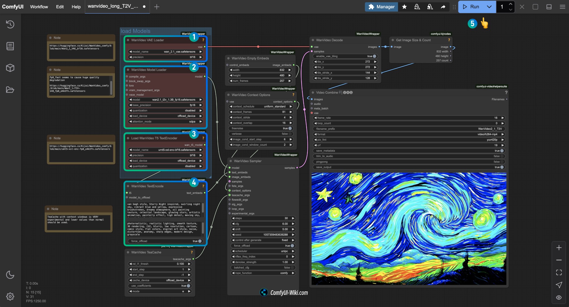Toggle batched_cfg in WanVideo Sampler
The width and height of the screenshot is (569, 307).
[263, 267]
